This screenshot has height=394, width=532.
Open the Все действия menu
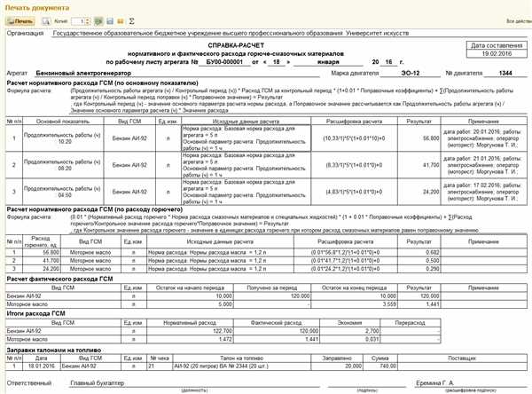(519, 21)
